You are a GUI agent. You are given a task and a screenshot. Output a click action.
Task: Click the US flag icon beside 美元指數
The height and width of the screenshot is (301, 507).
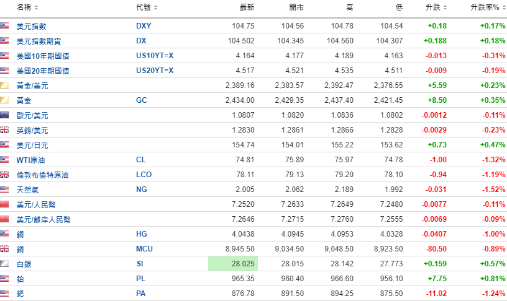pos(4,26)
